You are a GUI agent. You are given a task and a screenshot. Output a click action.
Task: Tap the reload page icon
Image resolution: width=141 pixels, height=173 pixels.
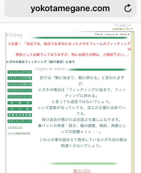tap(128, 8)
